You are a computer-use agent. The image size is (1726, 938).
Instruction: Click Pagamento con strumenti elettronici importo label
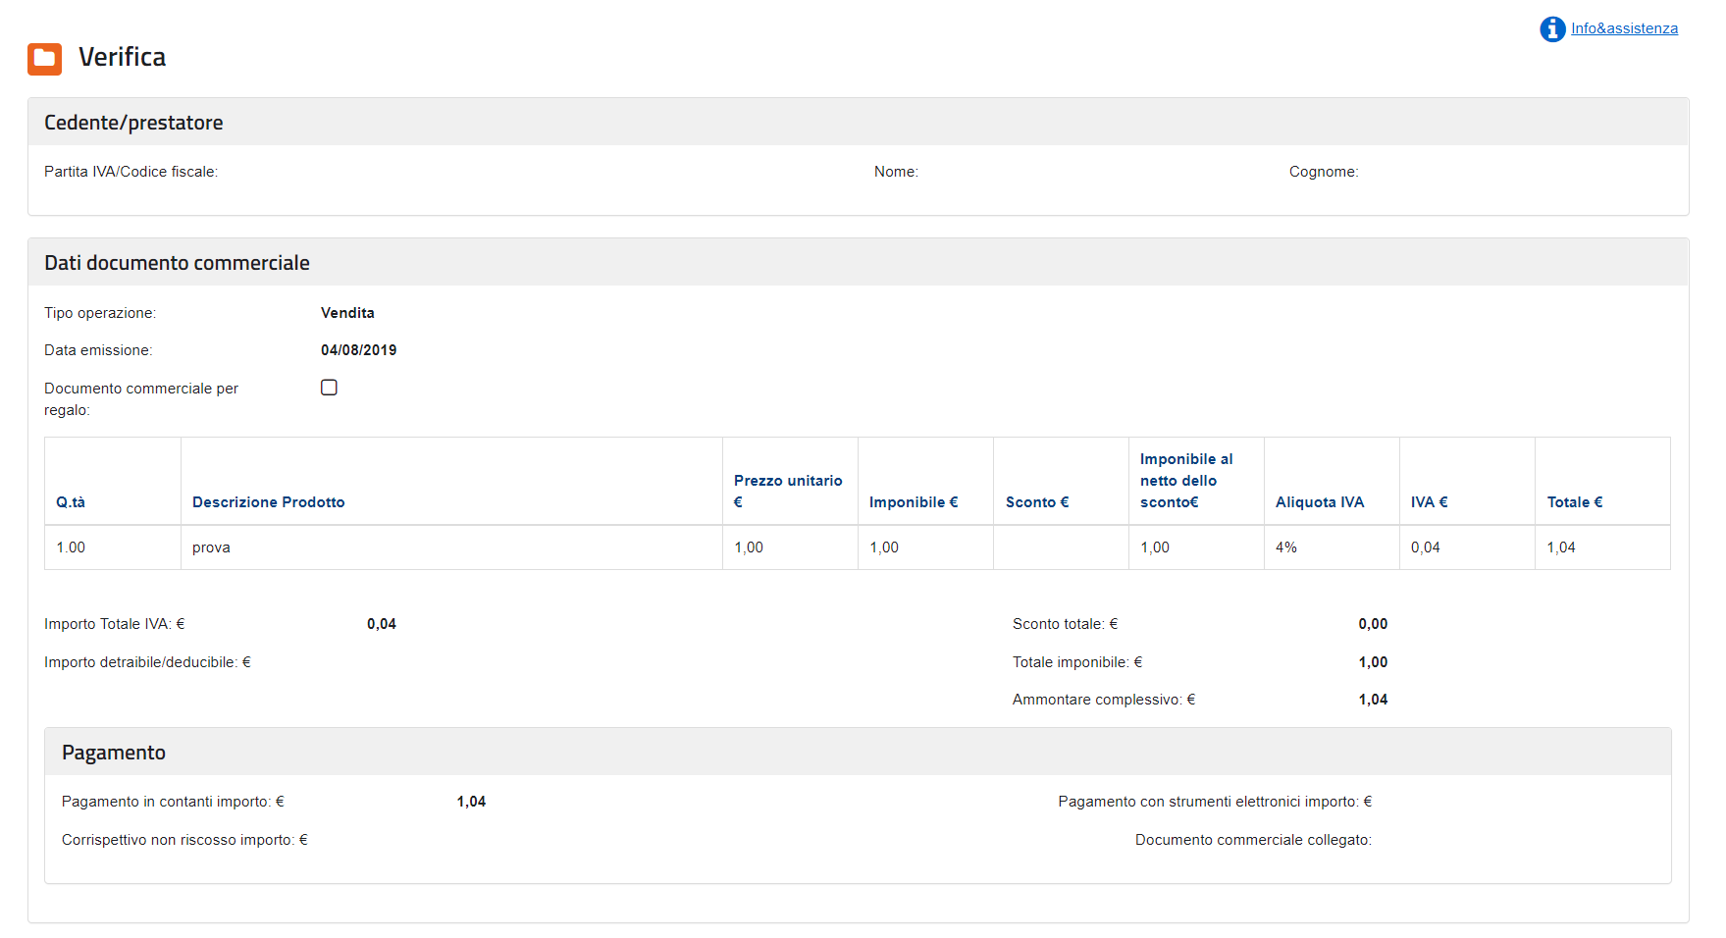1215,802
